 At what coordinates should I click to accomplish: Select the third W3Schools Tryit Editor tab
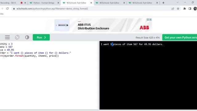(x=109, y=3)
